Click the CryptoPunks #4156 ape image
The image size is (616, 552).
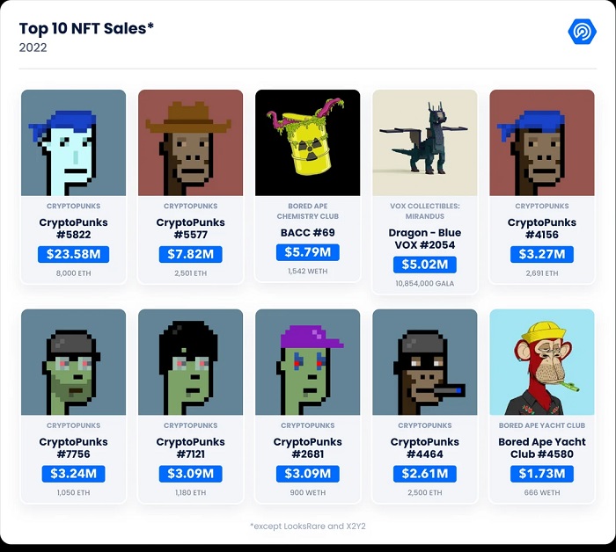pos(542,142)
